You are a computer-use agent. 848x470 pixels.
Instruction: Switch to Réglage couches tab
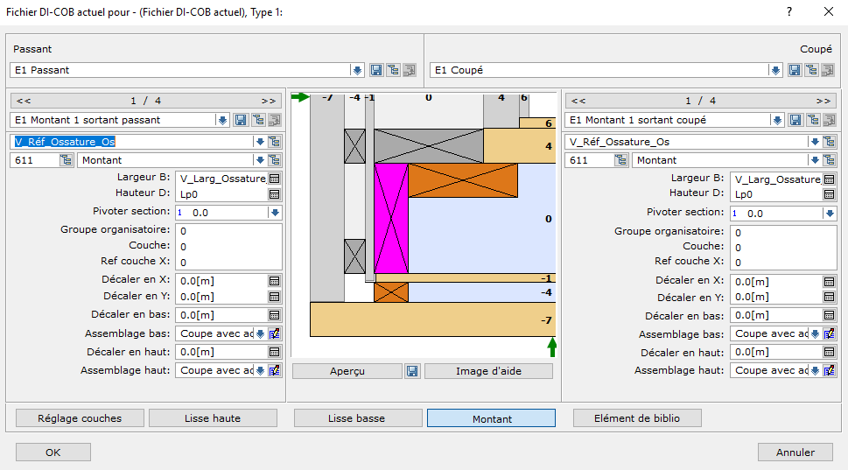coord(80,418)
